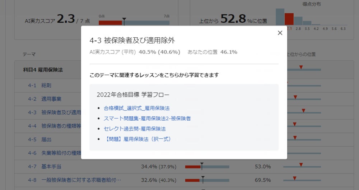Click the AI実力スコア 2.3 progress bar
Screen dimensions: 359x190
tap(134, 23)
